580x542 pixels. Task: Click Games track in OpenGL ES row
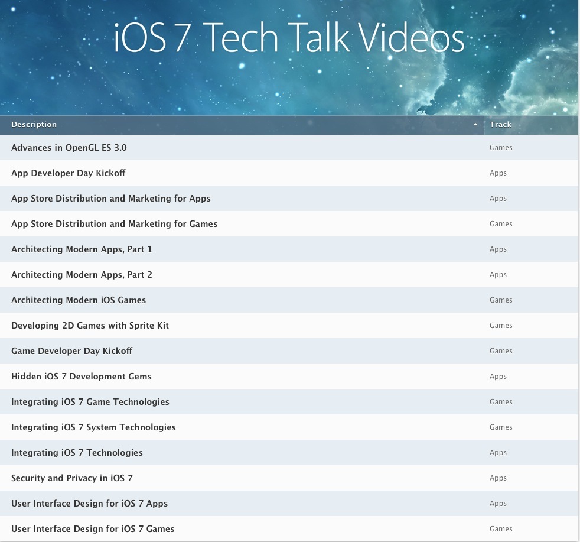click(501, 148)
